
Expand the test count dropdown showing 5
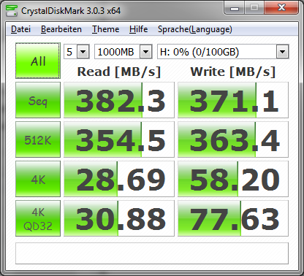coord(83,52)
